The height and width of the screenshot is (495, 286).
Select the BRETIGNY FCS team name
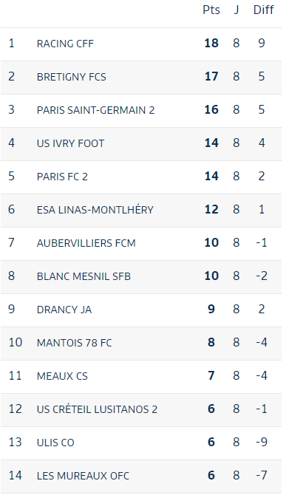tap(72, 77)
